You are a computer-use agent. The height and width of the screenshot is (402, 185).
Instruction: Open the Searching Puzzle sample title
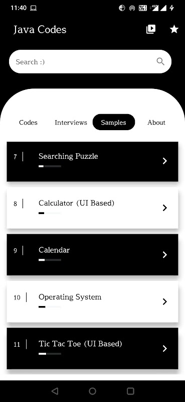pyautogui.click(x=68, y=156)
